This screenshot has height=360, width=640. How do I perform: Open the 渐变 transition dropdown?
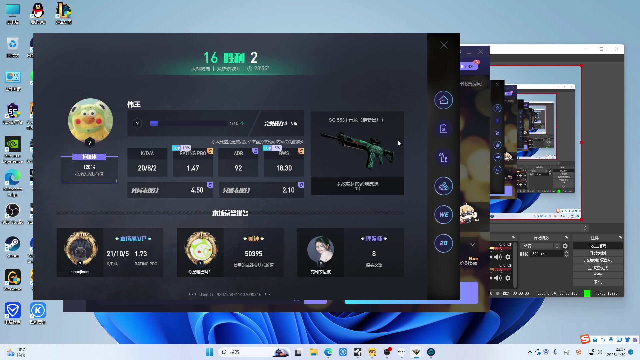coord(540,246)
